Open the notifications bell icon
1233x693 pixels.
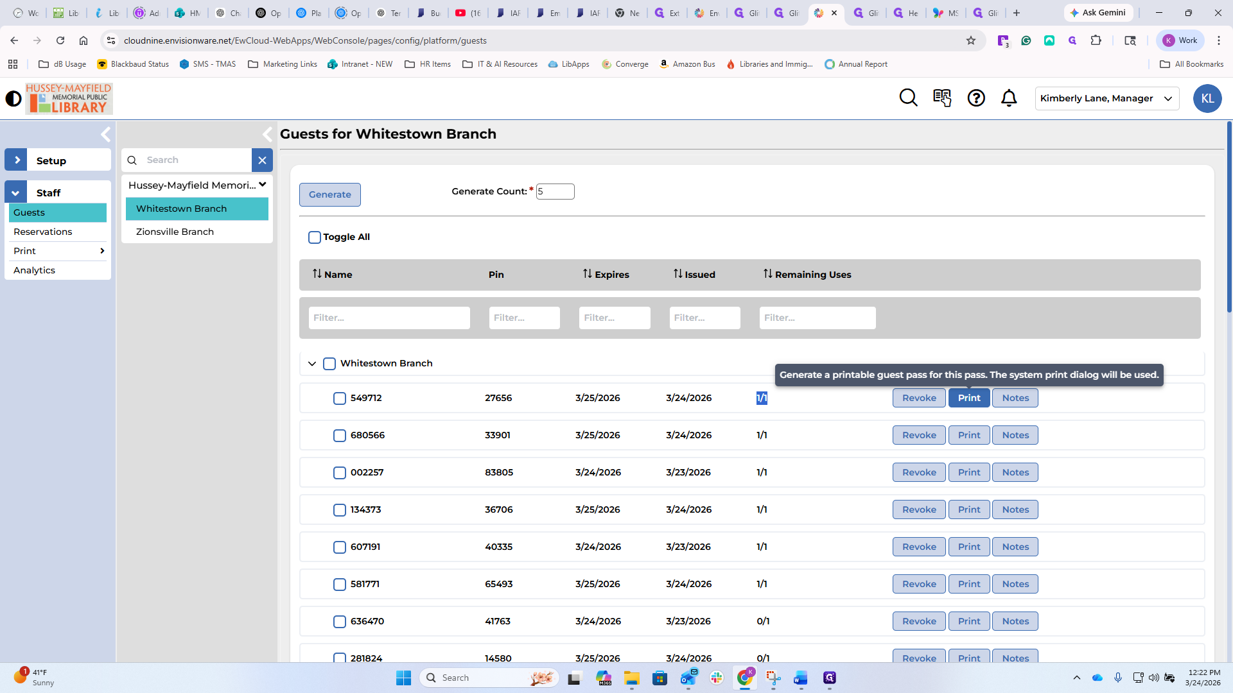(x=1009, y=98)
